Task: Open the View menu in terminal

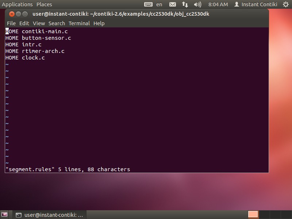Action: tap(39, 23)
